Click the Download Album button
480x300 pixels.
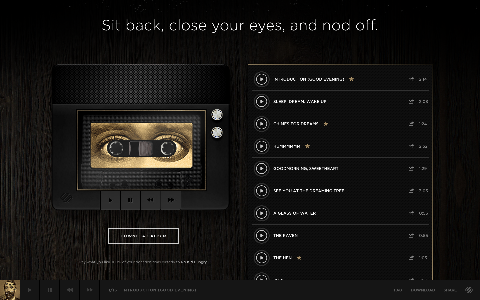pyautogui.click(x=144, y=236)
